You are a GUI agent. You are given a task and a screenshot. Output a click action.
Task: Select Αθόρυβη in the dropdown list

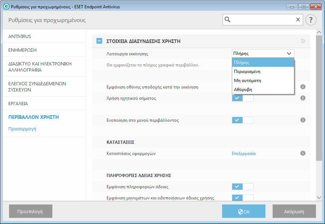tap(263, 90)
